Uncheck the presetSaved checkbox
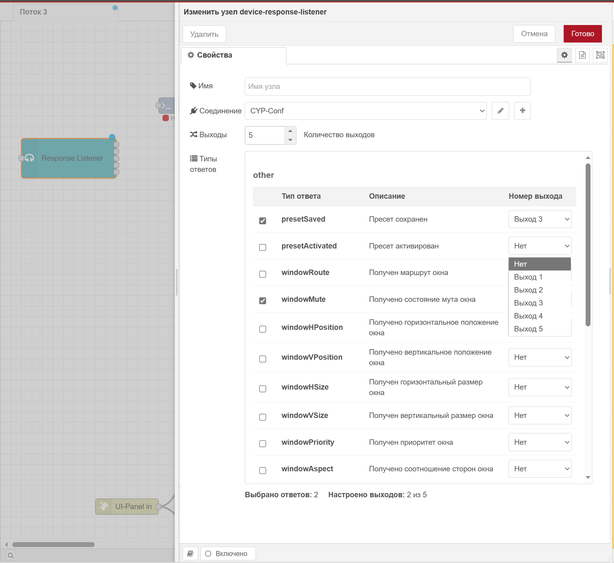This screenshot has height=563, width=614. (x=263, y=220)
